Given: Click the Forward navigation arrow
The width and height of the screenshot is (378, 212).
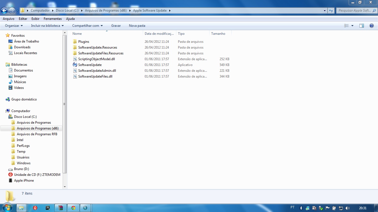Looking at the screenshot, I should [12, 11].
